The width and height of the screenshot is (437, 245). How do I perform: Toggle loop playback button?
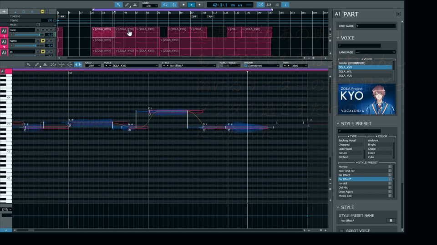coord(165,5)
